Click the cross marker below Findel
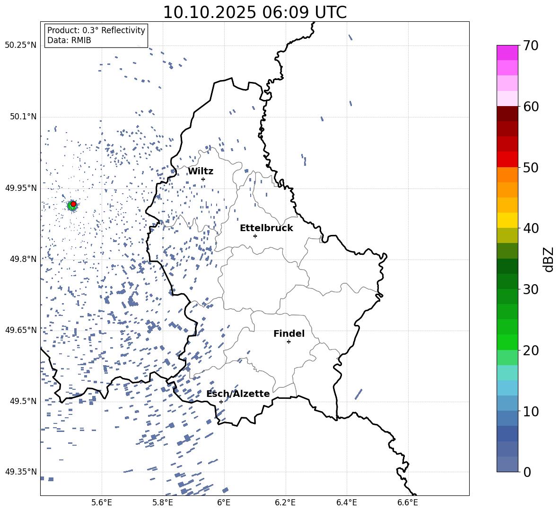 (x=289, y=342)
